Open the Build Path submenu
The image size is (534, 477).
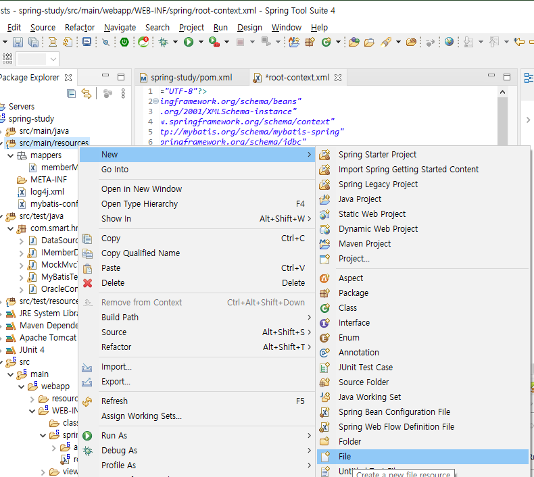pyautogui.click(x=197, y=318)
